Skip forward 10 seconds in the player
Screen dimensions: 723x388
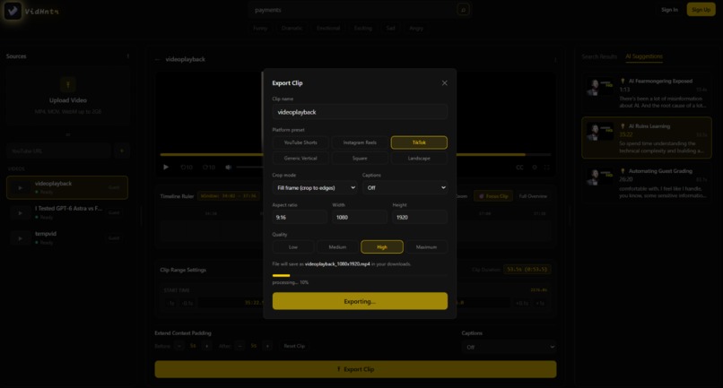click(209, 167)
